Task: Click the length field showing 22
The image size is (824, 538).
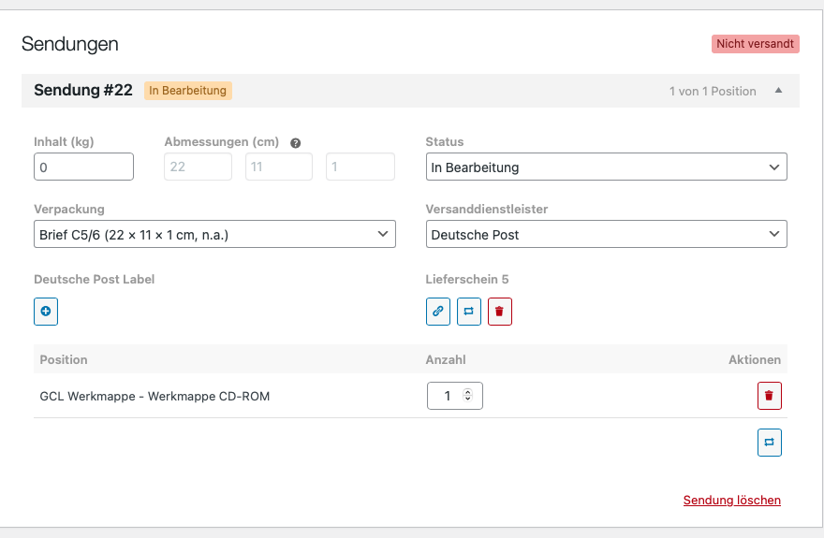Action: [x=198, y=167]
